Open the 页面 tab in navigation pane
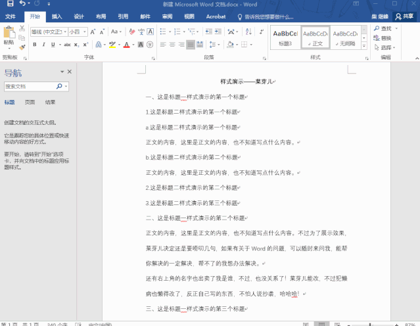420x326 pixels. [30, 103]
